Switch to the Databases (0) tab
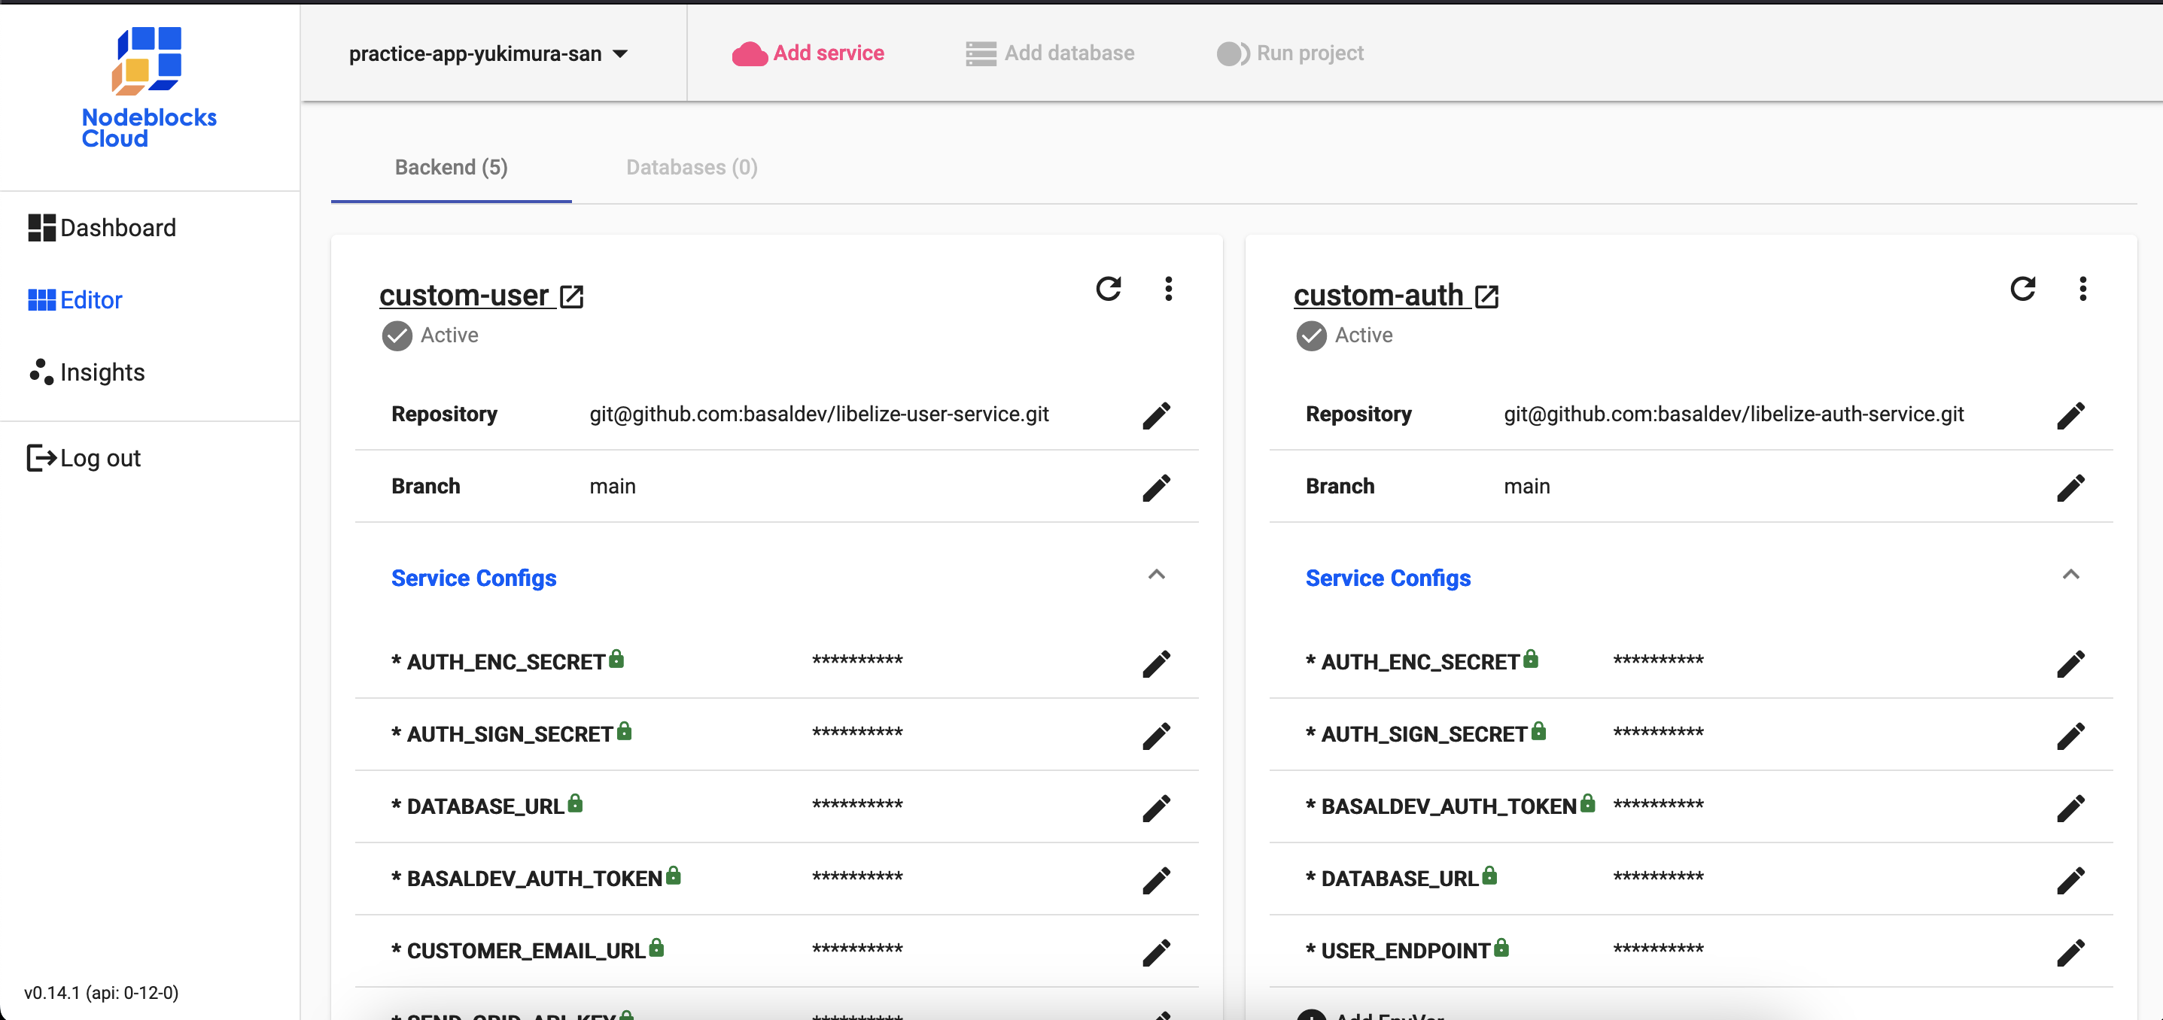The width and height of the screenshot is (2163, 1020). click(691, 167)
